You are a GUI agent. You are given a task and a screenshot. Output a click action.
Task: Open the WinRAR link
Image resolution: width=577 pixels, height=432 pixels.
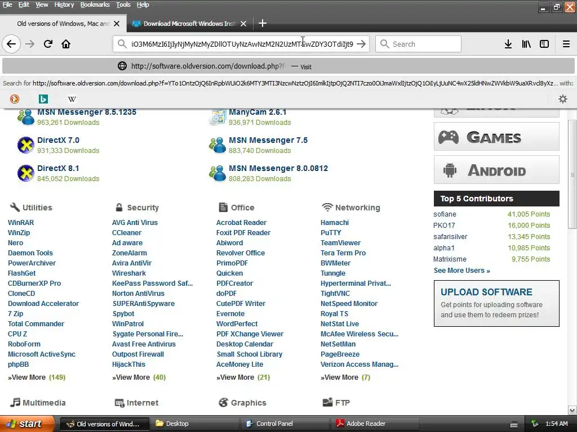click(x=21, y=223)
